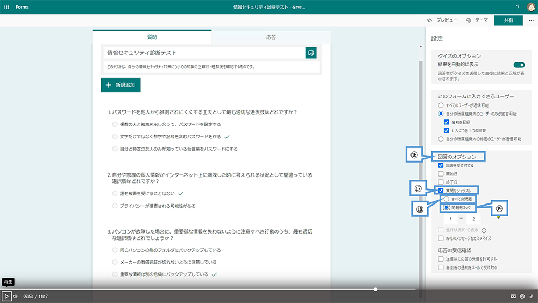The height and width of the screenshot is (303, 538).
Task: Switch to the 応答 tab
Action: click(x=271, y=37)
